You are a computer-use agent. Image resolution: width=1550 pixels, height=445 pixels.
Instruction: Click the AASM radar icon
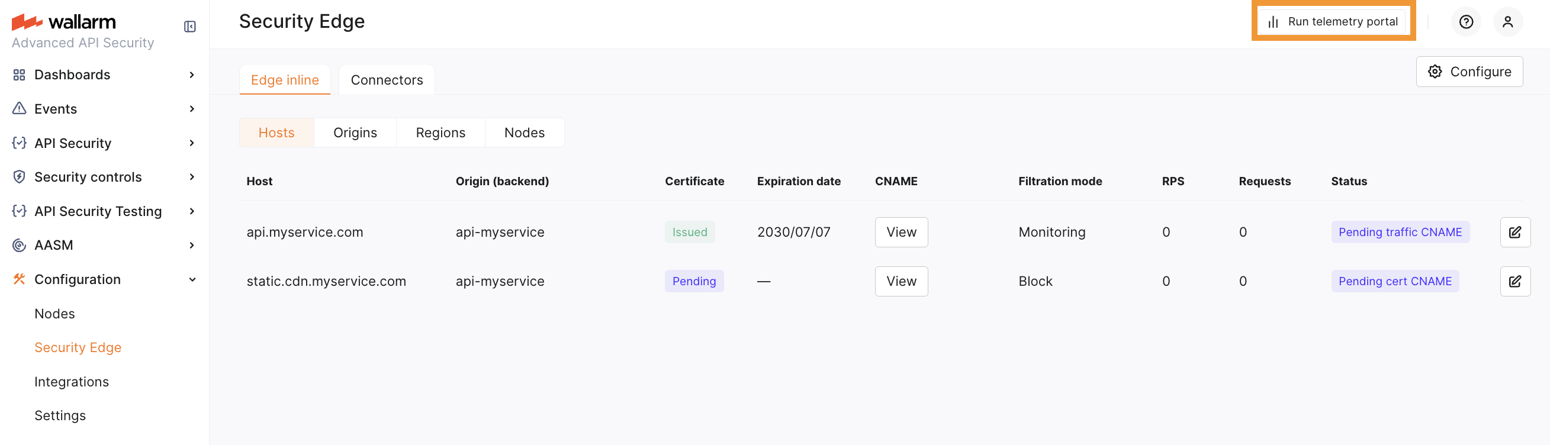click(x=20, y=246)
